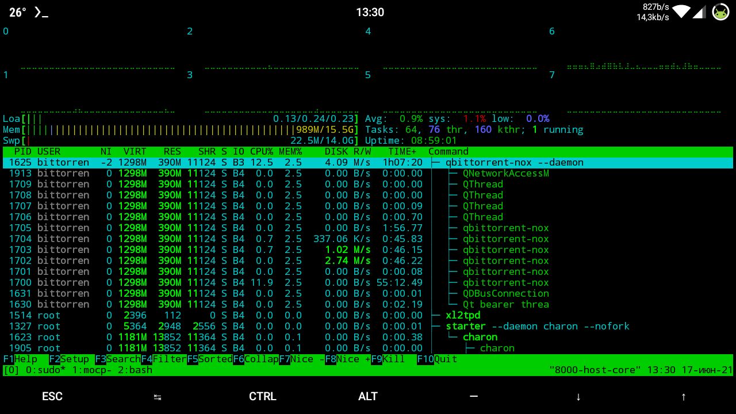Select the xl2tpd process row
Screen dimensions: 736x414
point(368,315)
